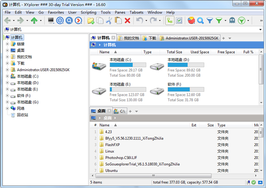Close the 桌面 tab in lower pane
The height and width of the screenshot is (188, 266).
pos(110,111)
